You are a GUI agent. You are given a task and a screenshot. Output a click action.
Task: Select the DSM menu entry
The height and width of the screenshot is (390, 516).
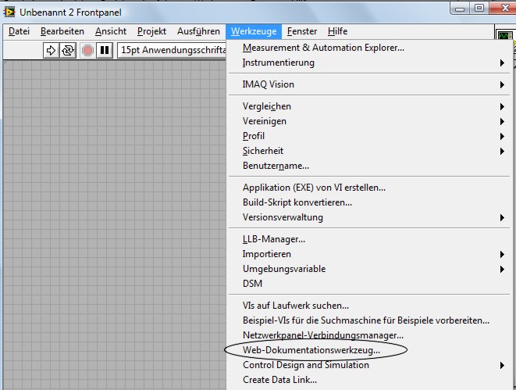click(369, 284)
